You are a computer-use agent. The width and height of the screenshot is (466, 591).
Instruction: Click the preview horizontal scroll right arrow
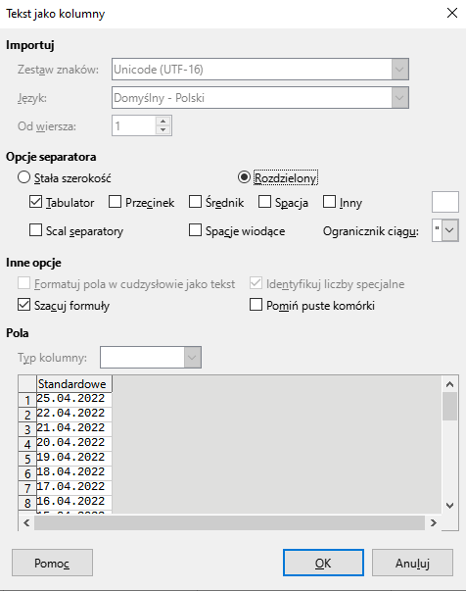[434, 522]
